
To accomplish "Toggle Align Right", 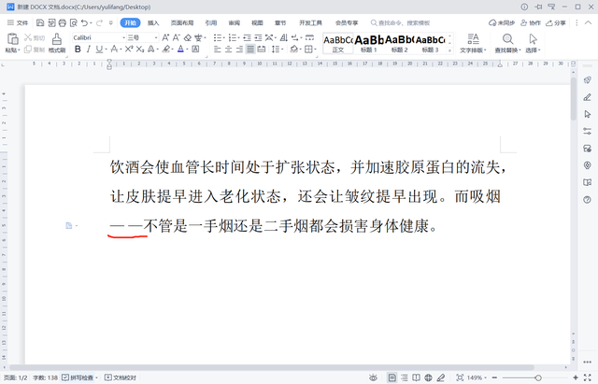I will click(x=239, y=49).
